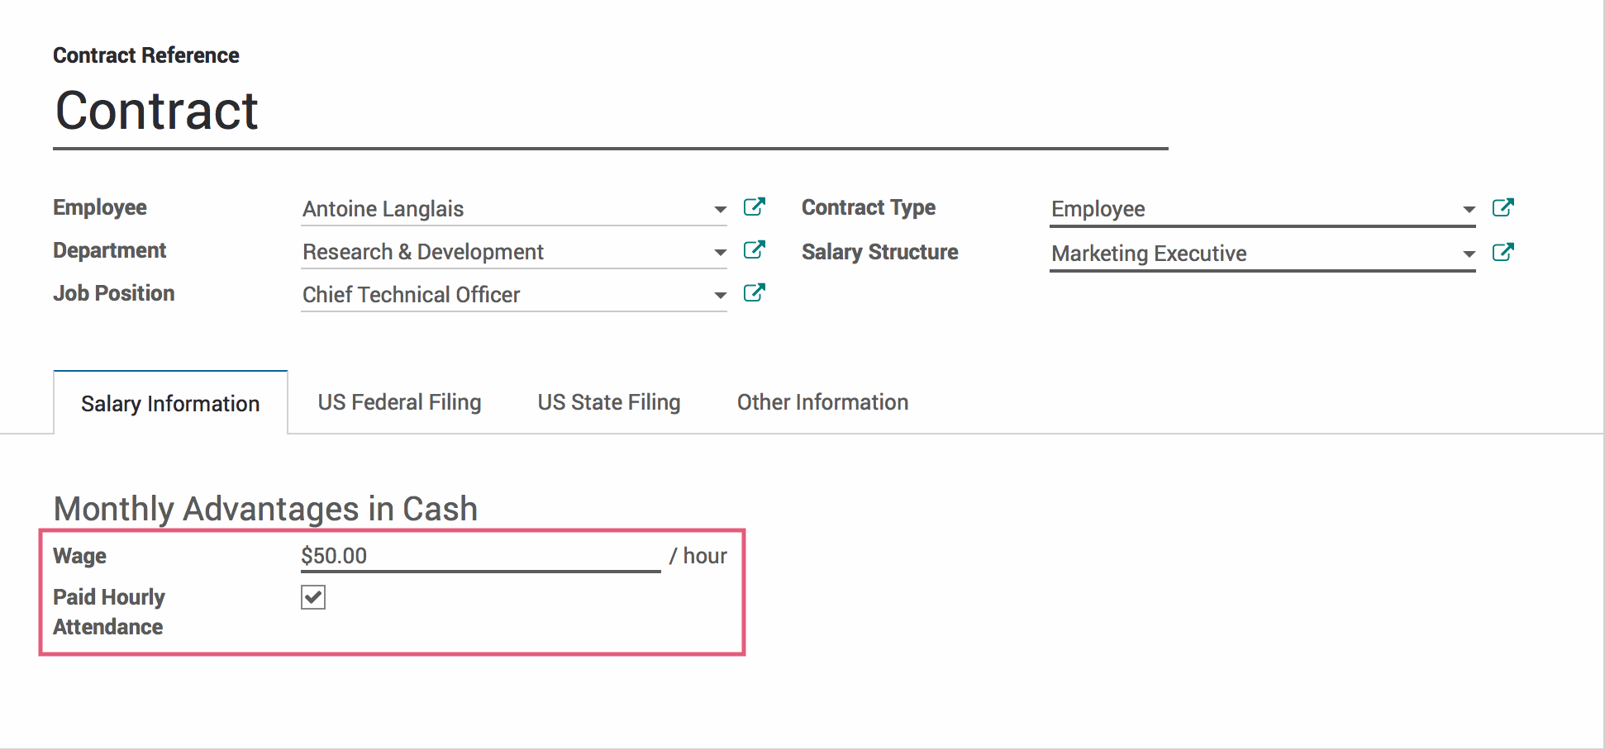Switch to the Salary Information tab
Screen dimensions: 1605x750
[170, 403]
